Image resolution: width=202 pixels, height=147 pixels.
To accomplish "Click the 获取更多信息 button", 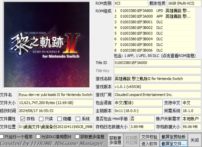I will pyautogui.click(x=115, y=140).
